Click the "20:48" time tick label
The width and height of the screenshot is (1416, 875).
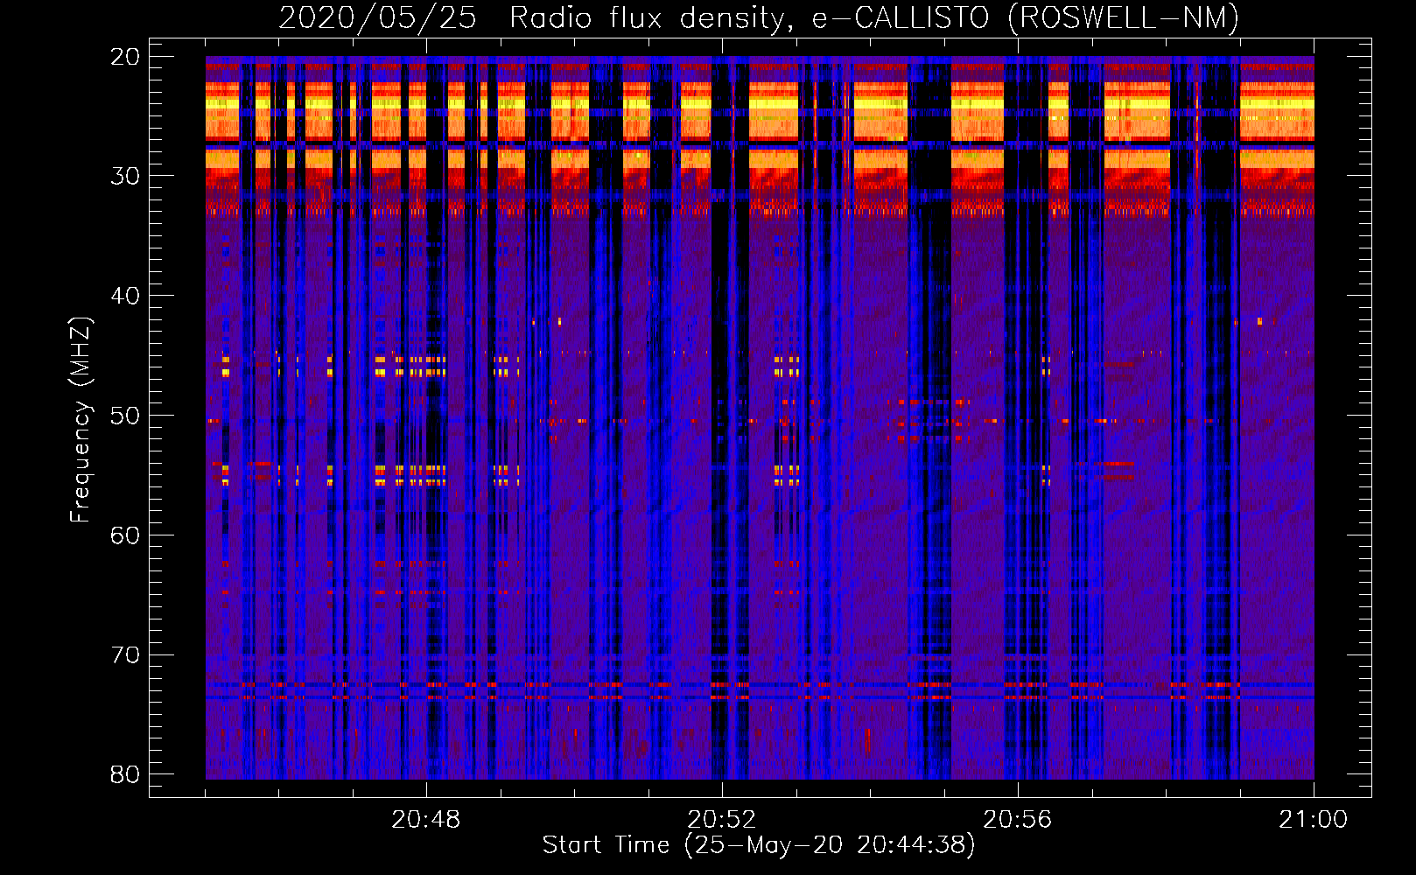tap(426, 820)
